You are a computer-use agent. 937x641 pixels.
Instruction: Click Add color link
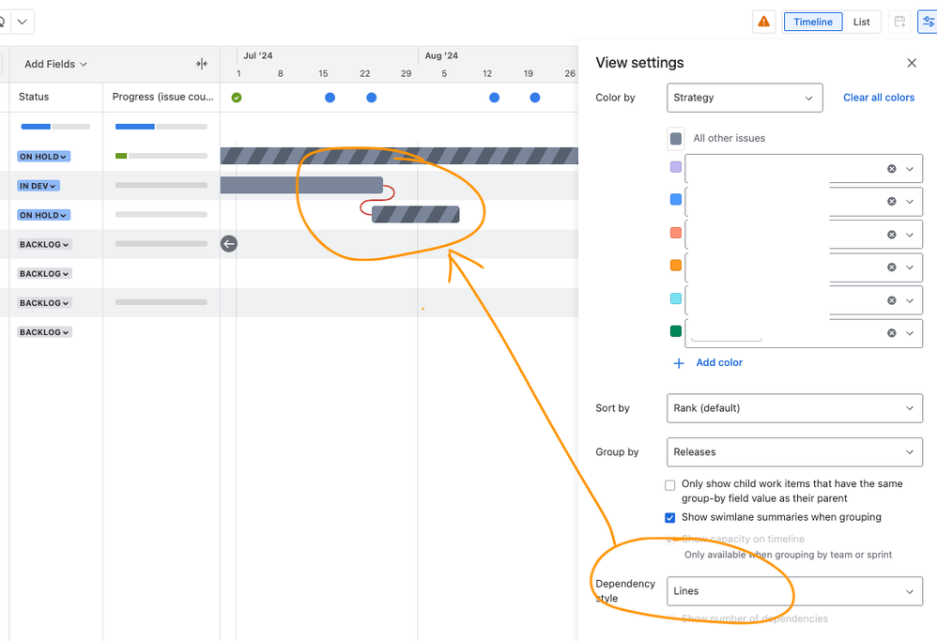pos(708,362)
